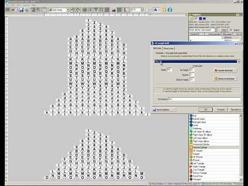Click the redo arrow in toolbar

(78, 10)
